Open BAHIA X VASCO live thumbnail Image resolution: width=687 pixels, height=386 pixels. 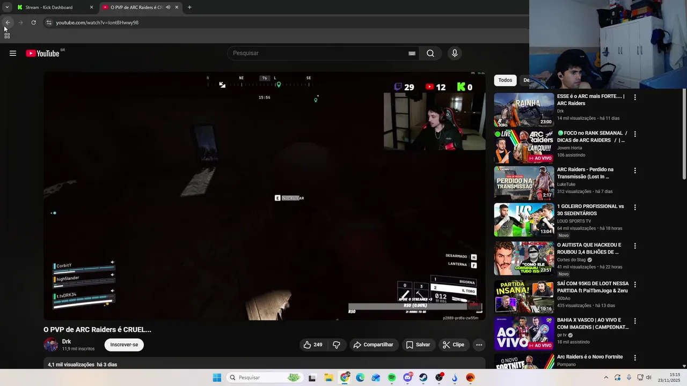tap(524, 333)
